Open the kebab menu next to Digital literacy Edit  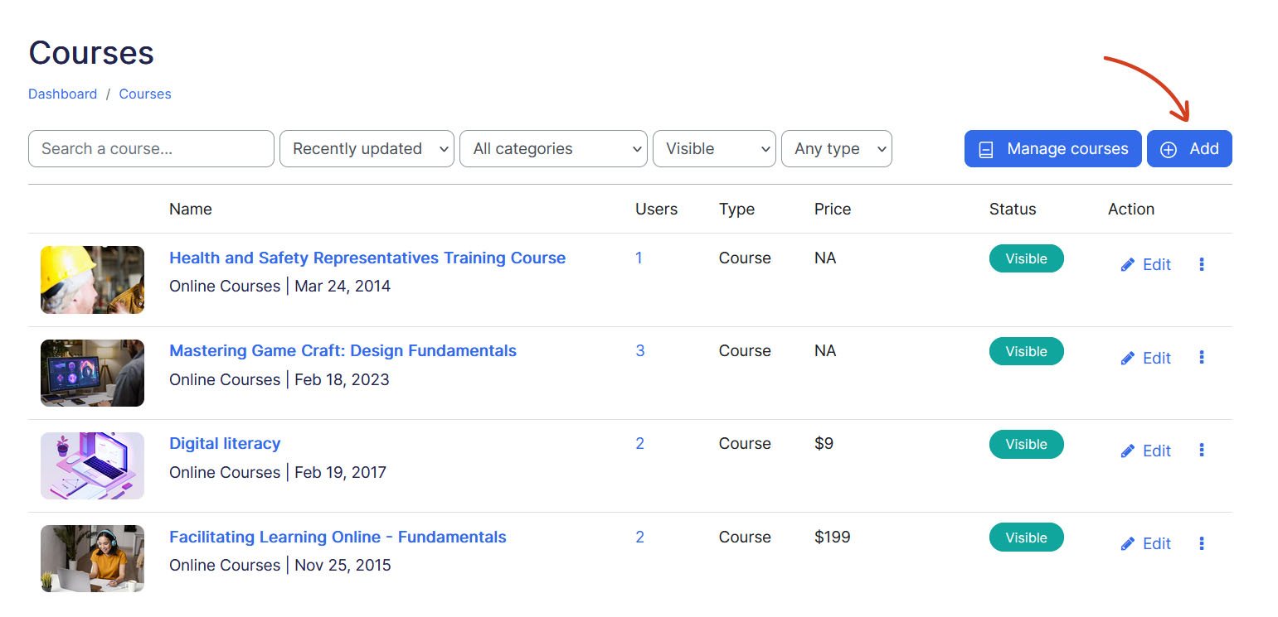click(1202, 450)
